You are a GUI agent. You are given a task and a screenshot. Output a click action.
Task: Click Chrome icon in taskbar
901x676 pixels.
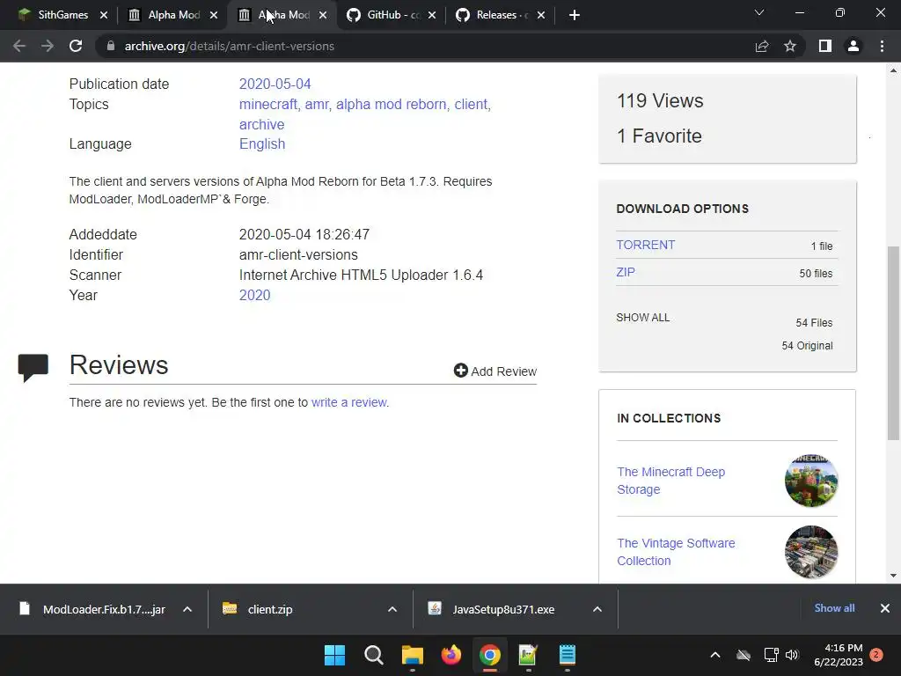pos(489,655)
